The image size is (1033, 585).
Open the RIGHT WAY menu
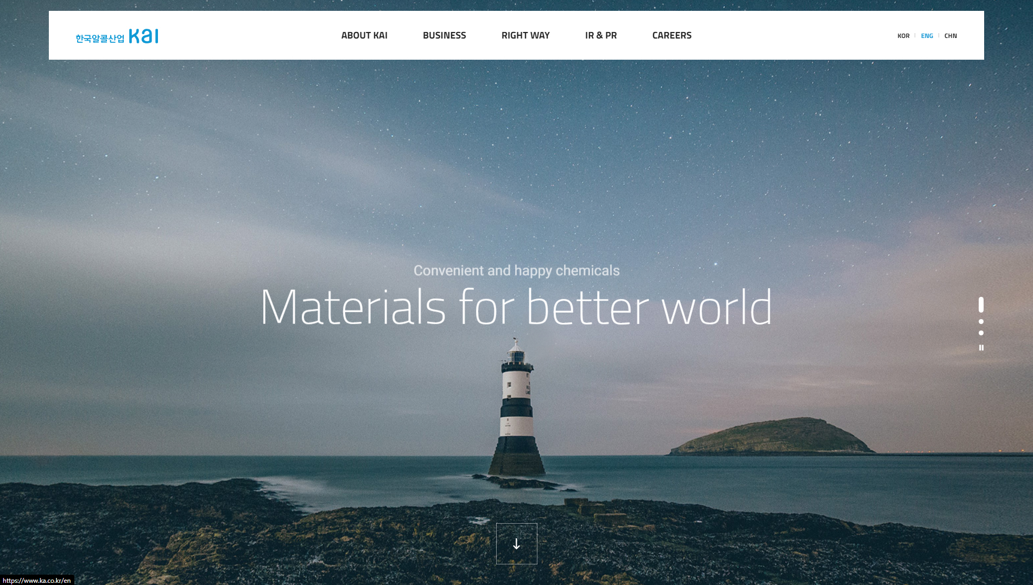tap(525, 35)
